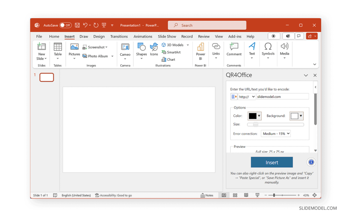This screenshot has width=351, height=217.
Task: Open the http:// protocol dropdown
Action: (x=247, y=97)
